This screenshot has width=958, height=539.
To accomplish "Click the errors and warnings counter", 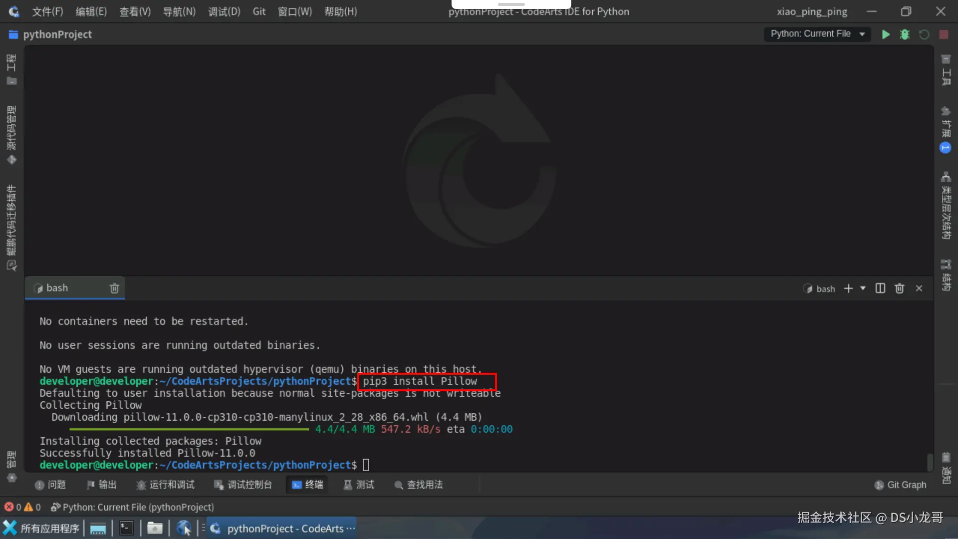I will tap(22, 507).
